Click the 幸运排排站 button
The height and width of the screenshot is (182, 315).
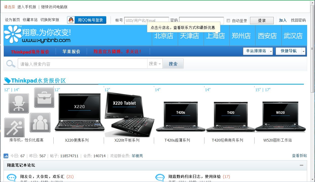coord(256,51)
